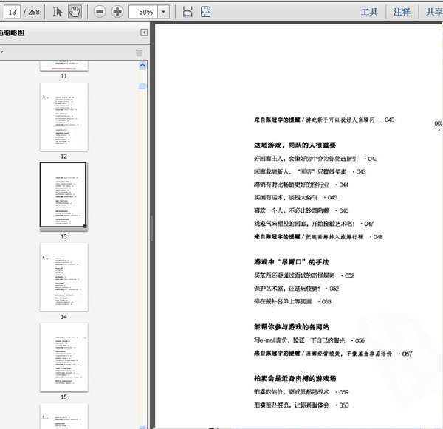Select page 15 thumbnail
Screen dimensions: 443x429
point(63,357)
